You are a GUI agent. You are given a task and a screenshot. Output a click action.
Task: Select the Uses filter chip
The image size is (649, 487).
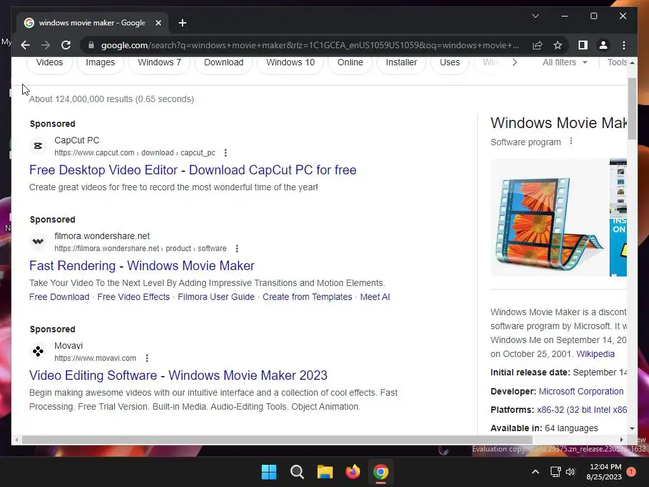[x=450, y=62]
